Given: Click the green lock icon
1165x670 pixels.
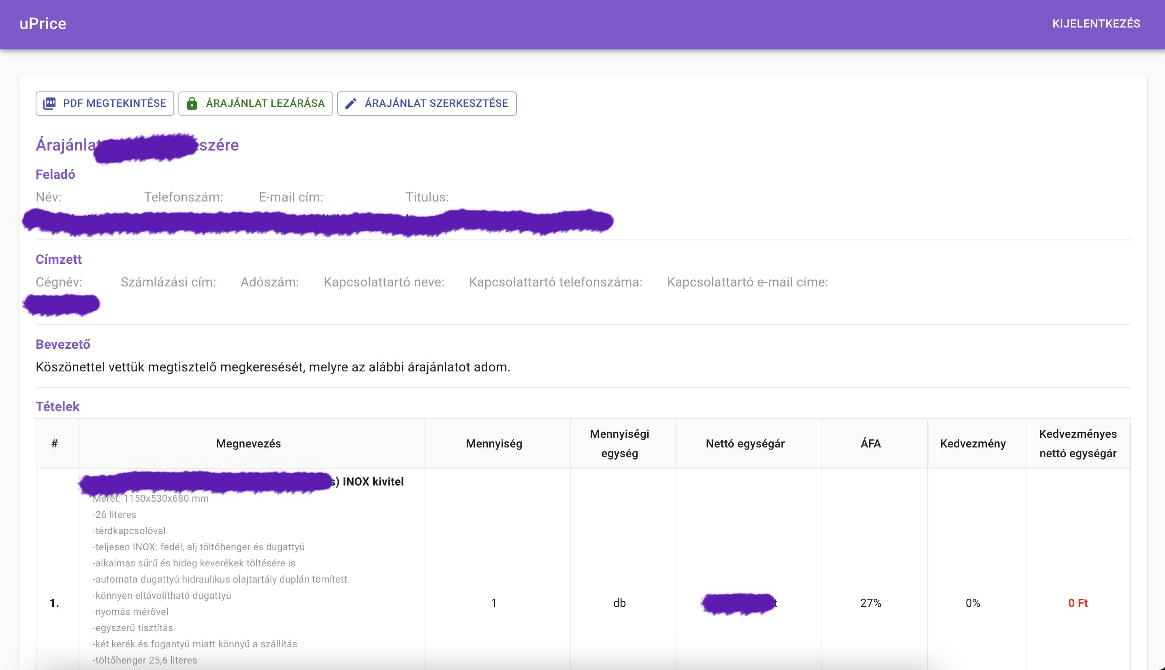Looking at the screenshot, I should click(x=192, y=103).
